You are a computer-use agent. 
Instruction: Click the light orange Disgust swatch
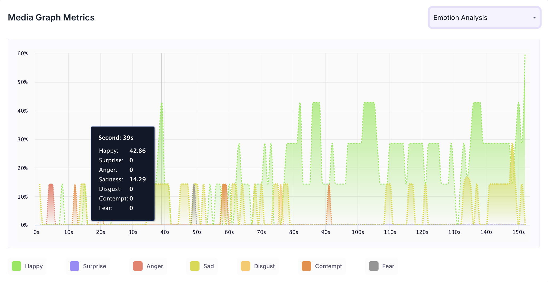(x=246, y=266)
